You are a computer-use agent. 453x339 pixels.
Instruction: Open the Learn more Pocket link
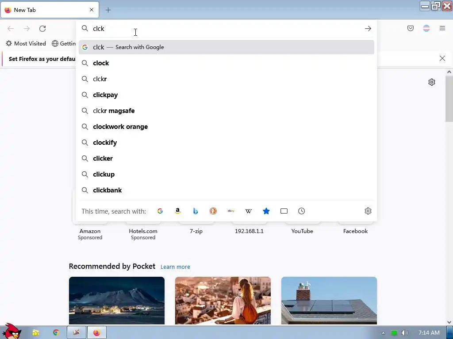coord(175,267)
